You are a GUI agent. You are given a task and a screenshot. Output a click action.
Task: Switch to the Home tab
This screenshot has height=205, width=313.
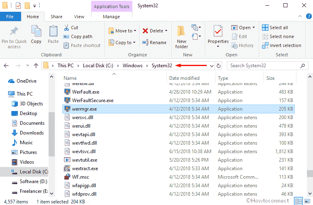pos(33,17)
